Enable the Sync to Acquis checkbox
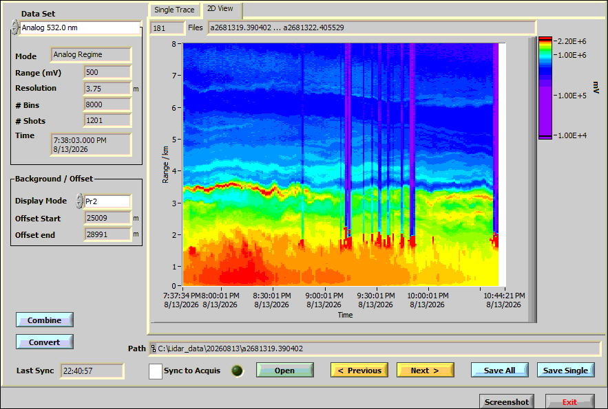608x409 pixels. pyautogui.click(x=156, y=371)
